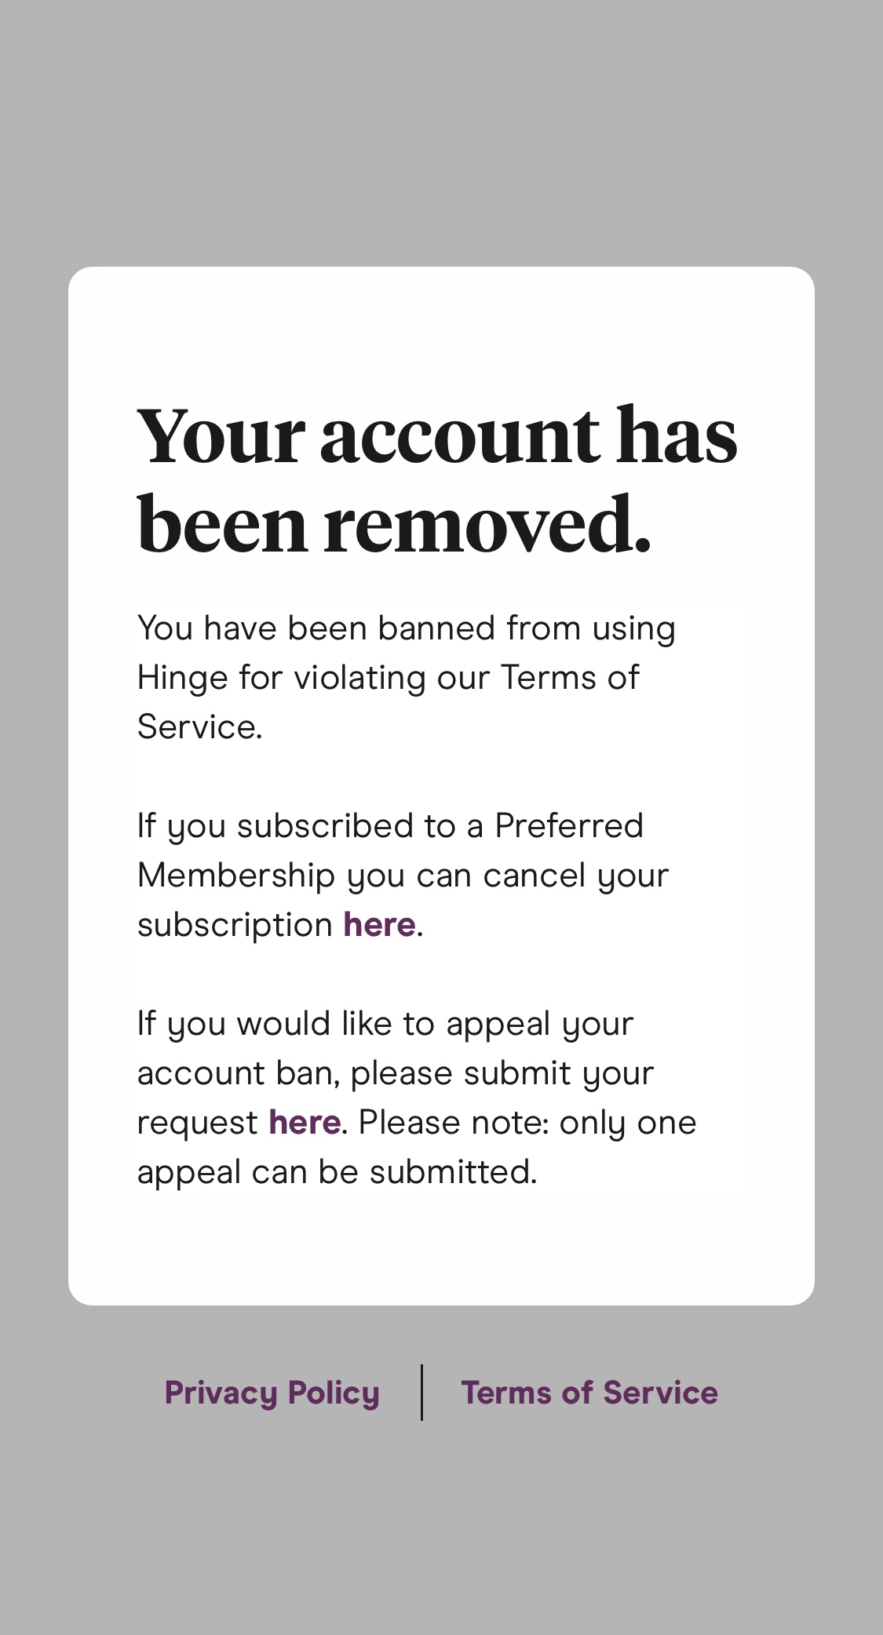Open the appeal request "here" link
The image size is (883, 1635).
coord(305,1122)
